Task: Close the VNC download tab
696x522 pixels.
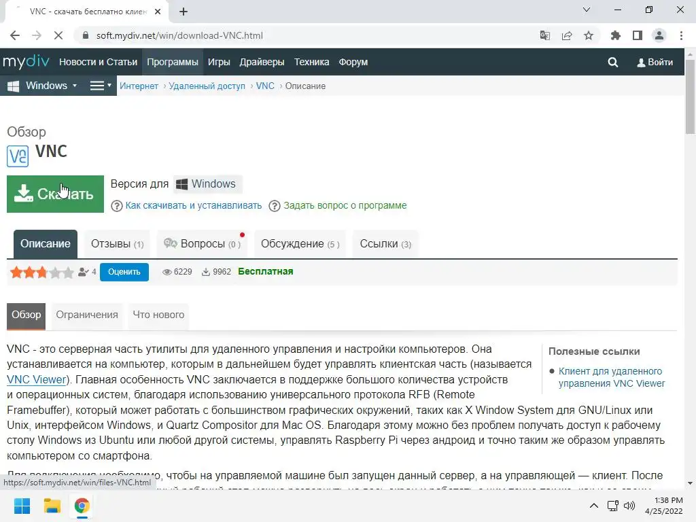Action: [x=158, y=12]
